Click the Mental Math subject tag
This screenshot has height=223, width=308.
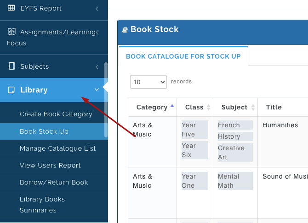point(235,181)
